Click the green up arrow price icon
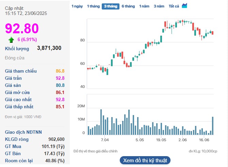The width and height of the screenshot is (228, 167). click(x=11, y=39)
